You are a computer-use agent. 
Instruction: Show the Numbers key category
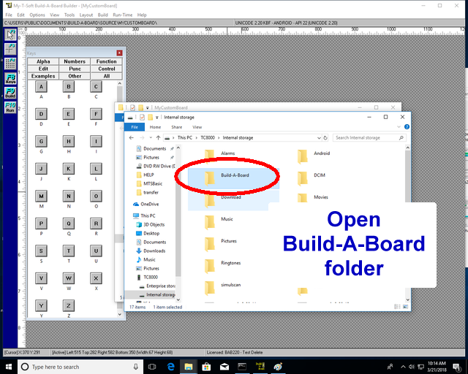point(75,62)
